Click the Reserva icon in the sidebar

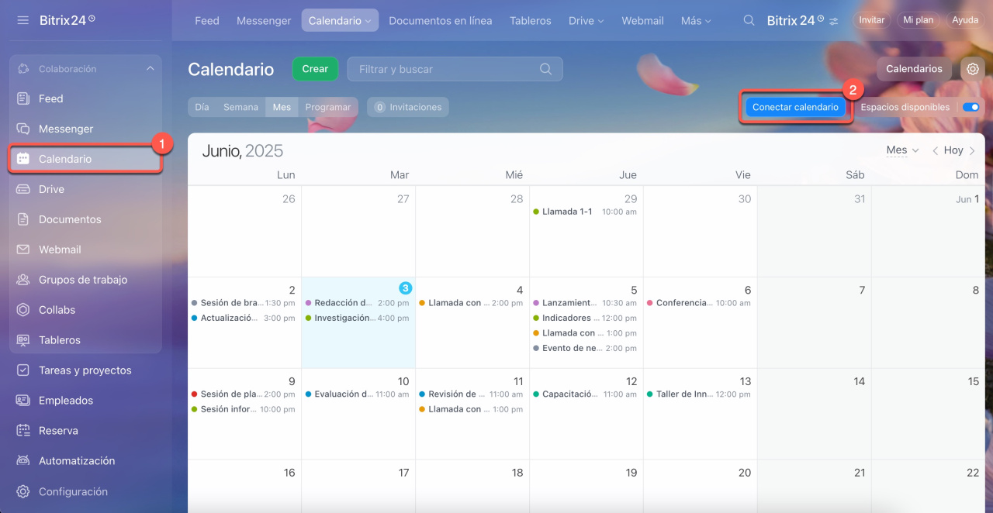pos(23,431)
